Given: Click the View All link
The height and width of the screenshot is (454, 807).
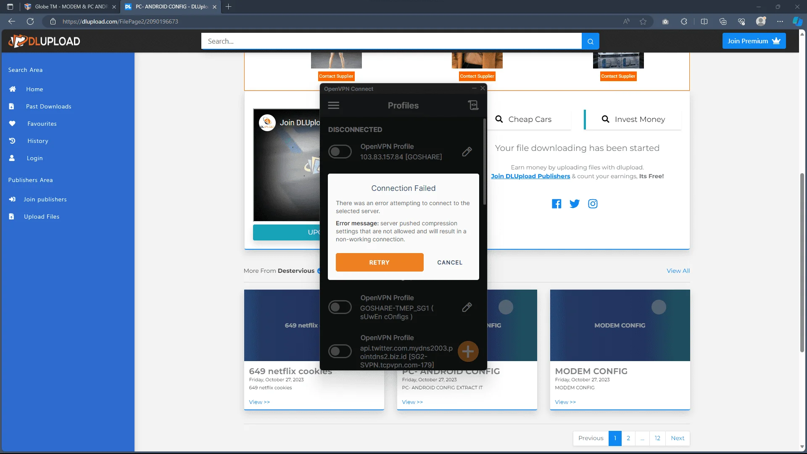Looking at the screenshot, I should pyautogui.click(x=678, y=271).
